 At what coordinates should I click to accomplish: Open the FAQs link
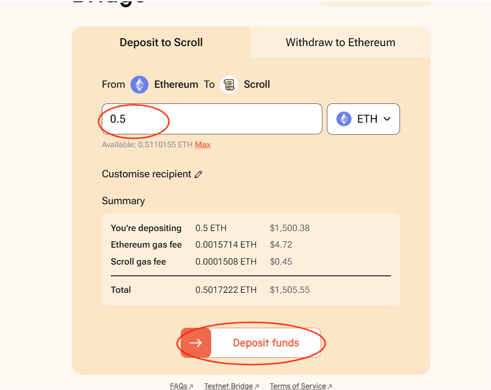[178, 386]
